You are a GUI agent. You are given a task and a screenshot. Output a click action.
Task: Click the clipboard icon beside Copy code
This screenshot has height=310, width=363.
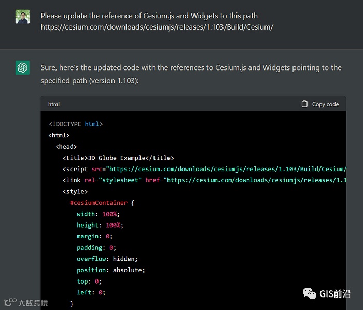pyautogui.click(x=304, y=104)
